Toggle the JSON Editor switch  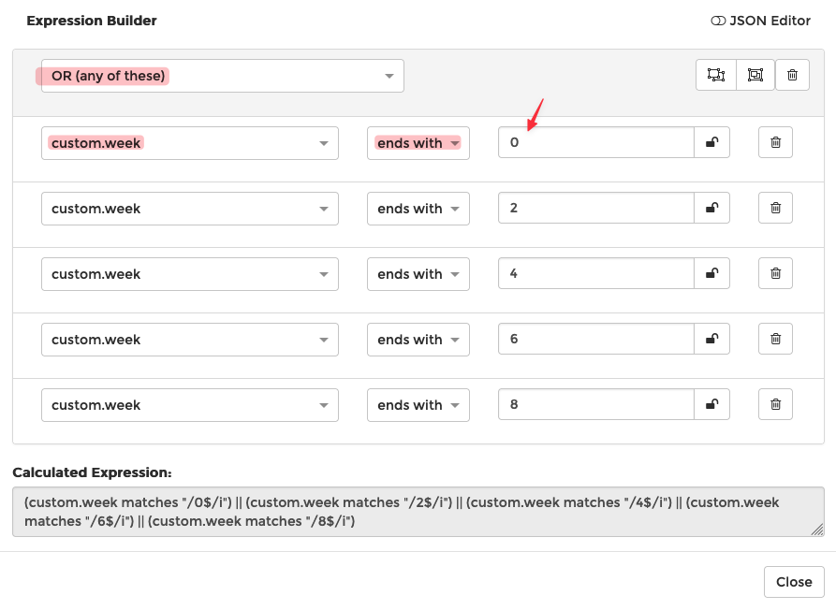(718, 21)
